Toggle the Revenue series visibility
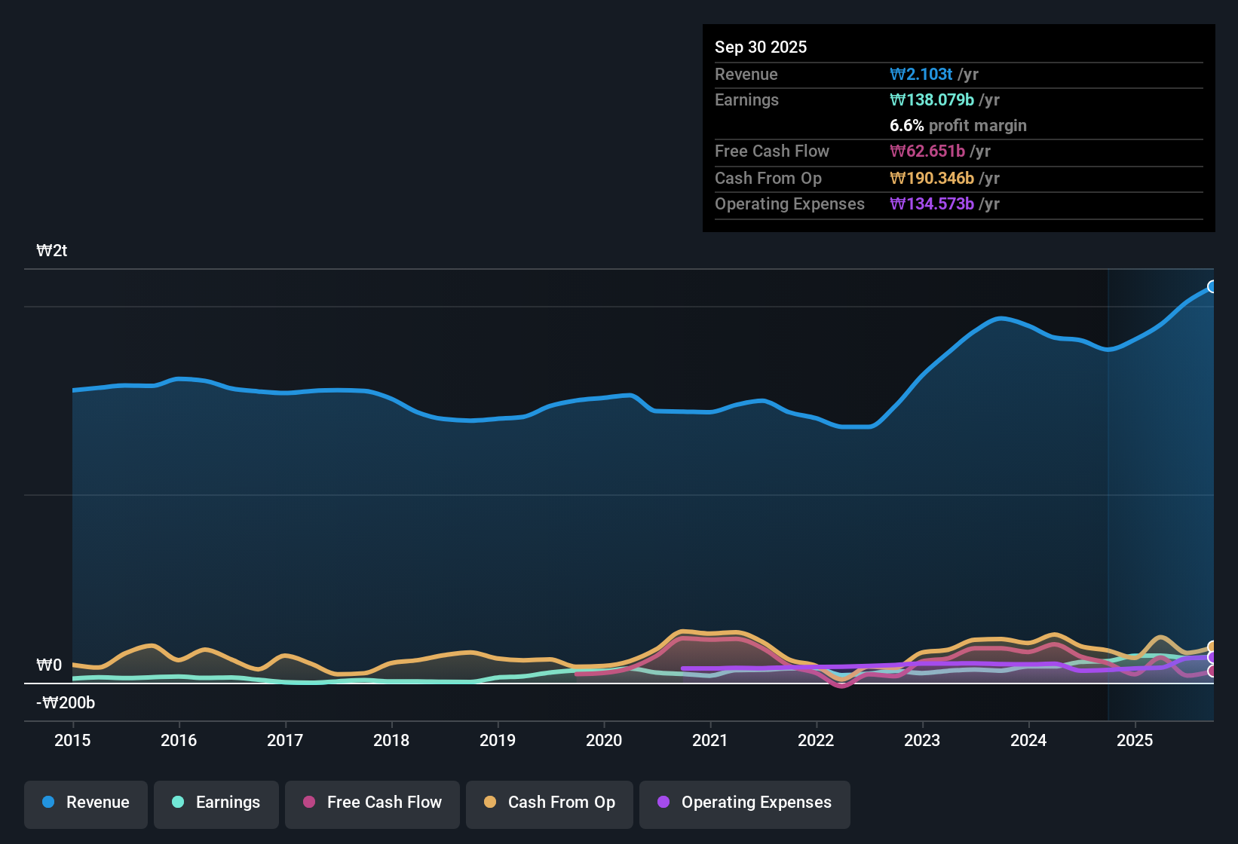 tap(85, 803)
